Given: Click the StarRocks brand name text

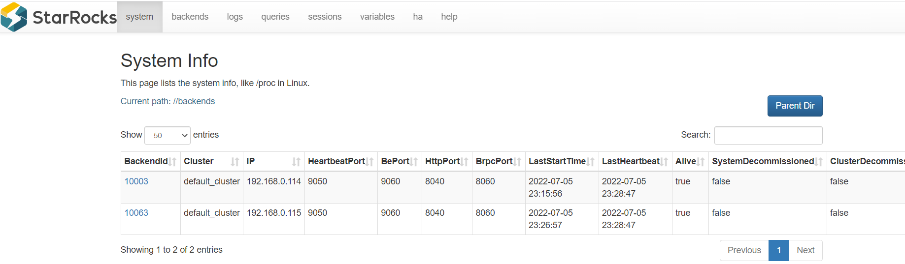Looking at the screenshot, I should 74,17.
